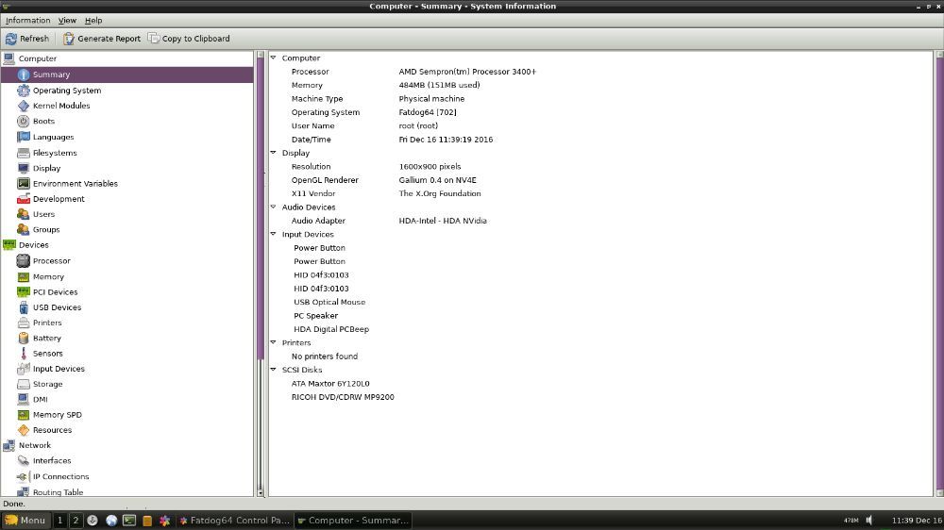The width and height of the screenshot is (944, 530).
Task: Select the Boots power icon
Action: pyautogui.click(x=24, y=121)
